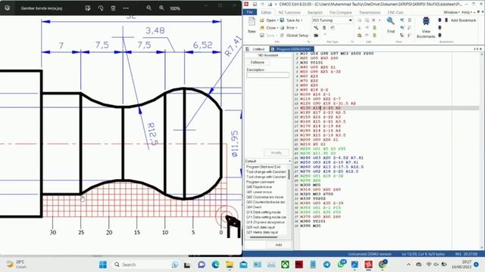This screenshot has width=485, height=272.
Task: Open View Bookmarks in the ribbon
Action: 426,28
